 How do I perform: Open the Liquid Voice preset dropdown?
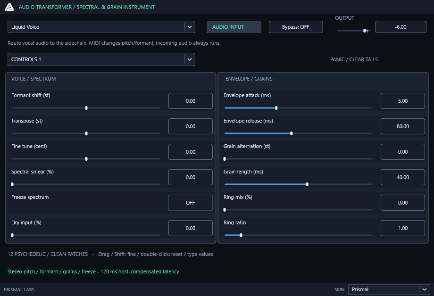[x=101, y=27]
